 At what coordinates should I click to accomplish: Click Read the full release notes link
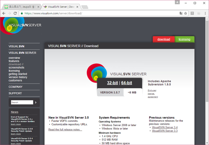65,129
